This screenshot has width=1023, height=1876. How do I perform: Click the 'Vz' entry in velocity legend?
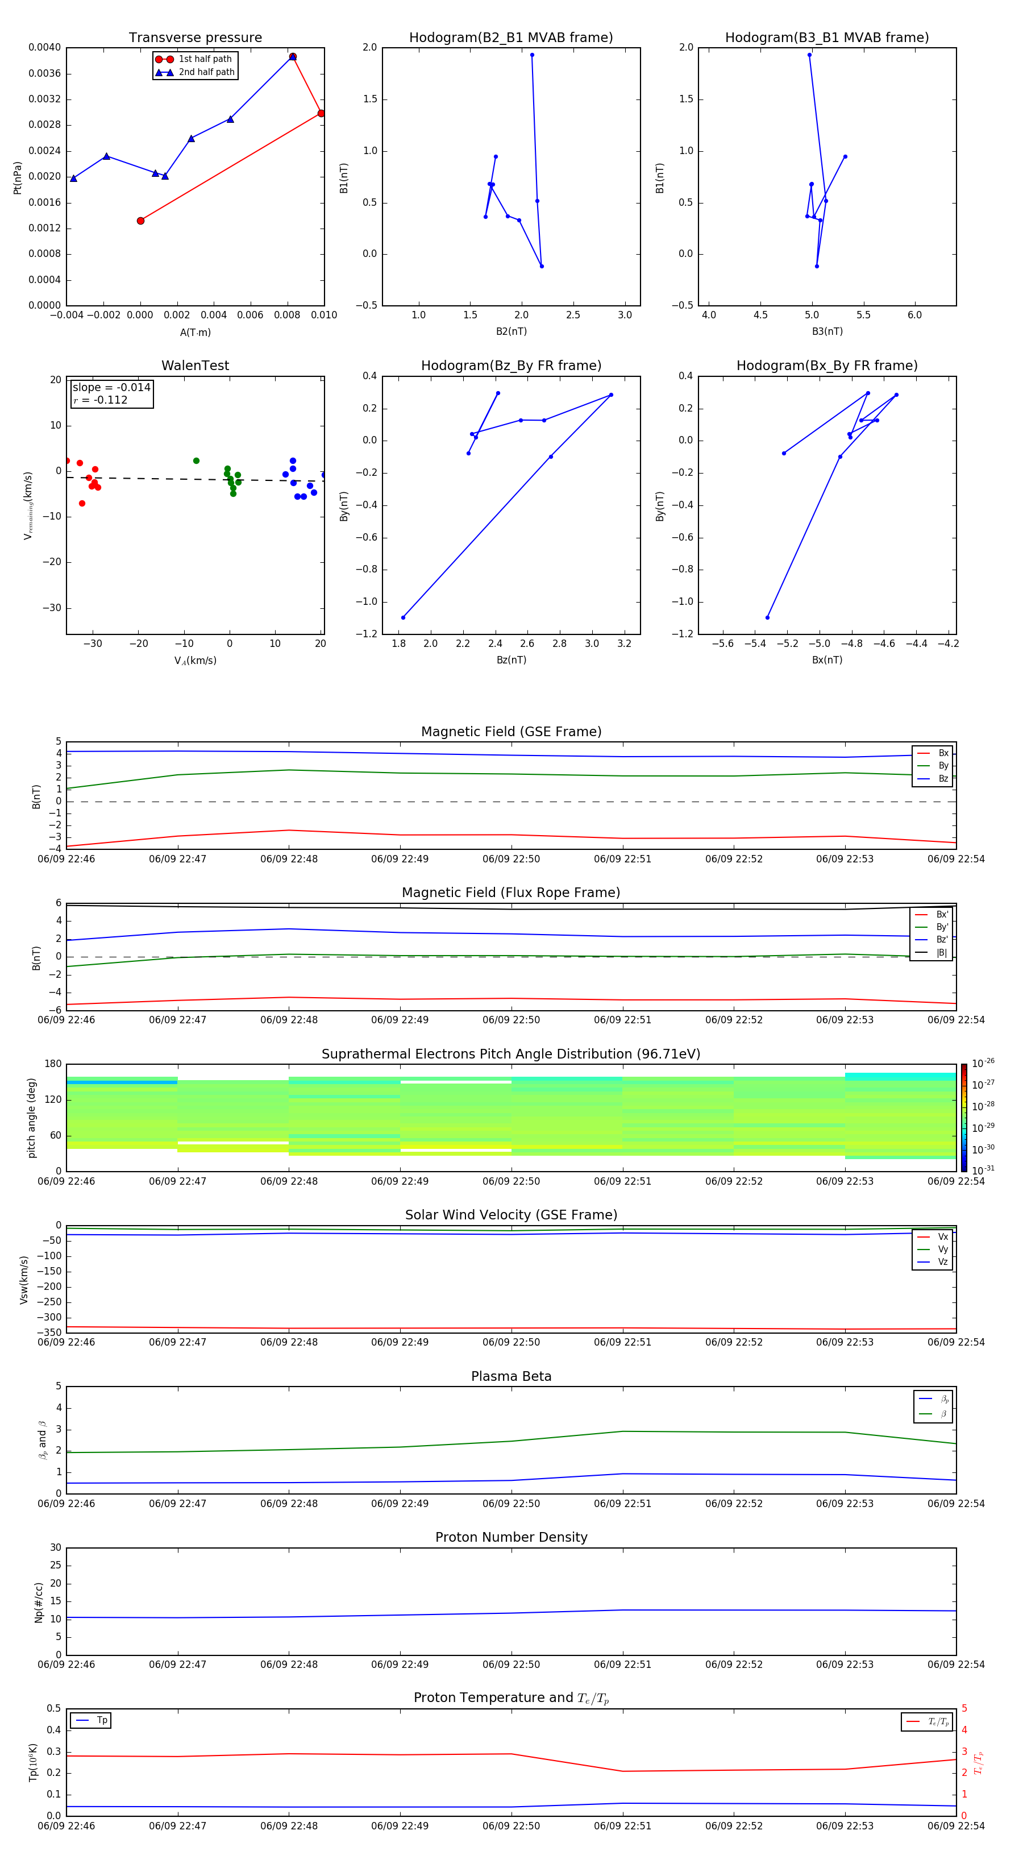pyautogui.click(x=933, y=1262)
